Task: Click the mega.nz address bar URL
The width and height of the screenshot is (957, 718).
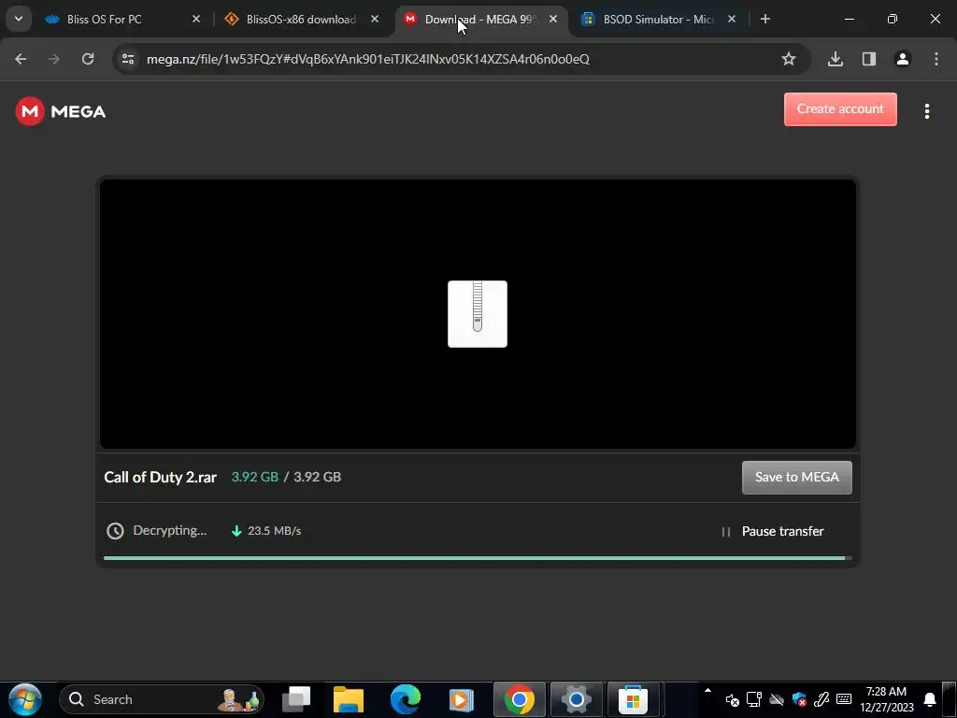Action: (368, 59)
